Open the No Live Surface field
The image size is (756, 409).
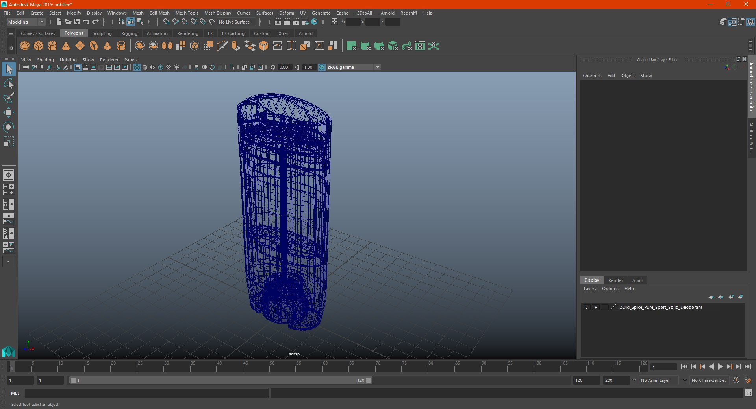pyautogui.click(x=236, y=22)
